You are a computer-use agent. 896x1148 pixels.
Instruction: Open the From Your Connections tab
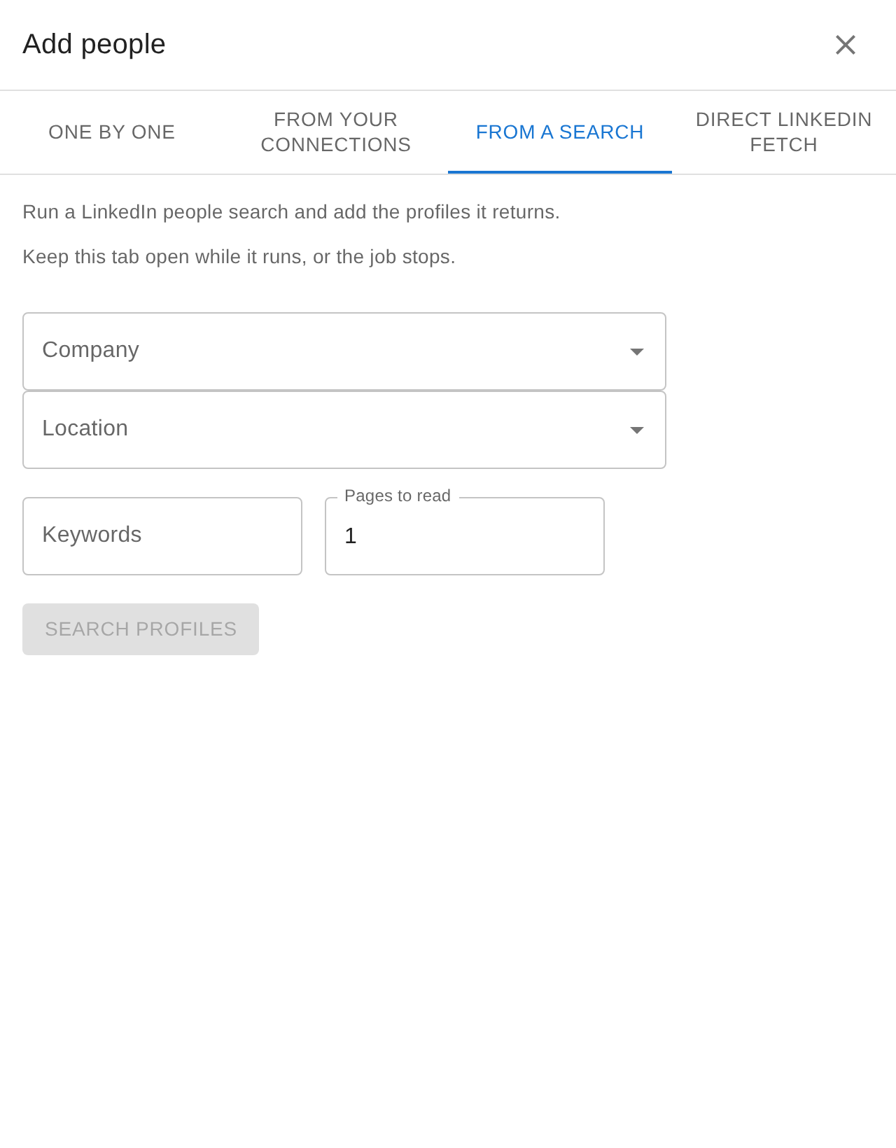(x=336, y=132)
